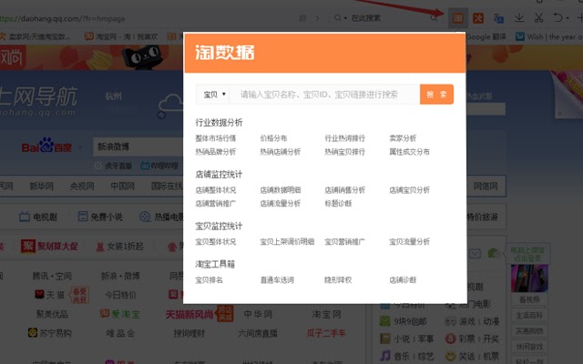Open 店铺销售分析 link
583x364 pixels.
[x=344, y=190]
